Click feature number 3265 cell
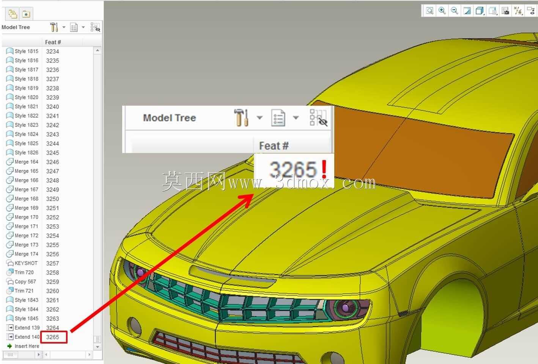 pyautogui.click(x=53, y=337)
